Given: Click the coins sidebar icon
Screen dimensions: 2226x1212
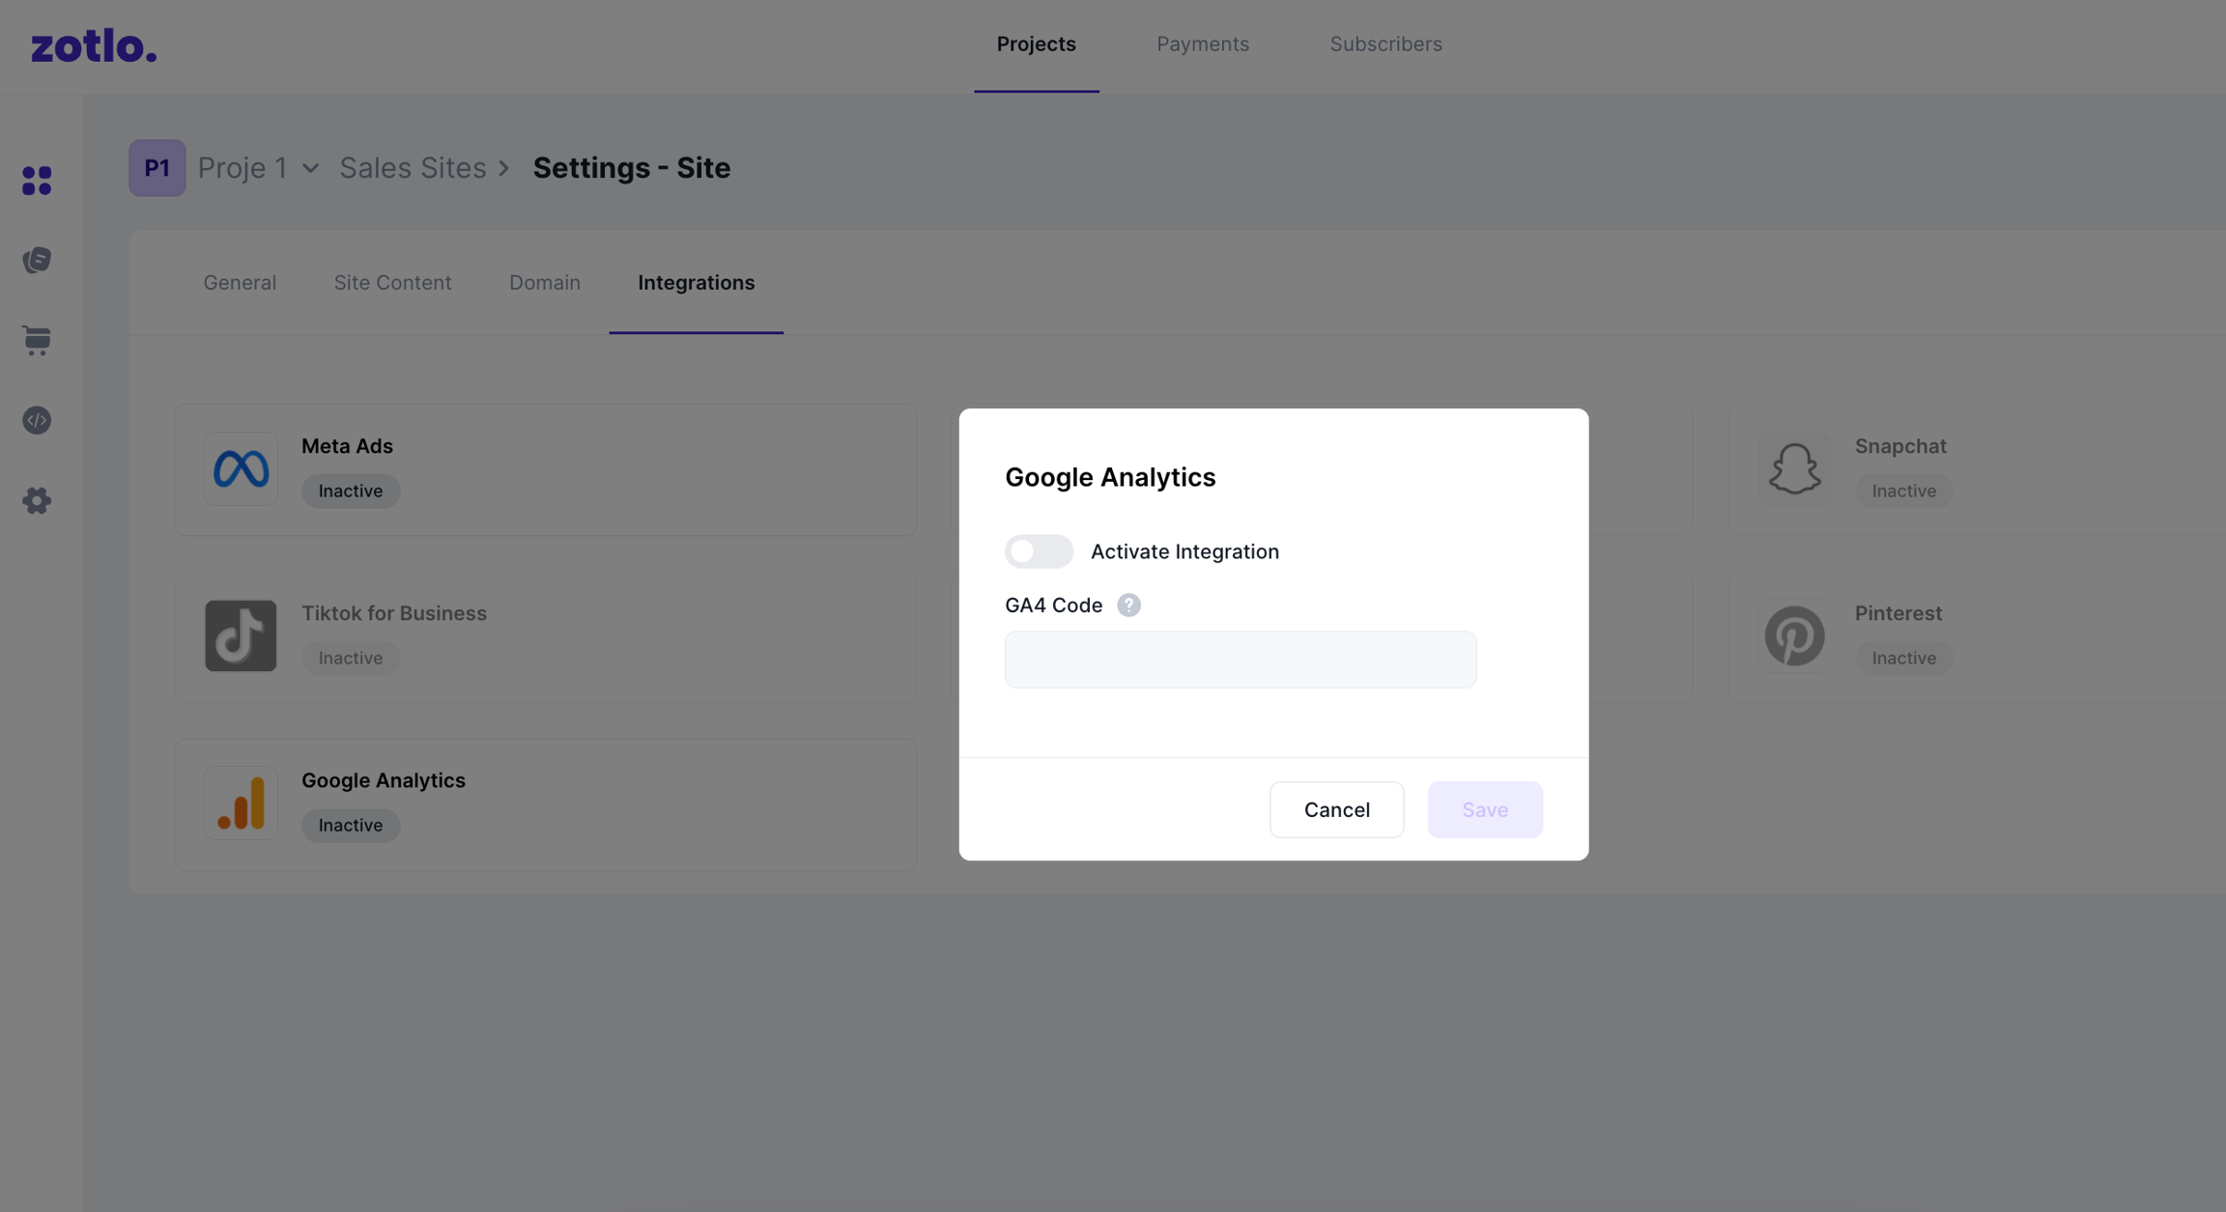Looking at the screenshot, I should pyautogui.click(x=37, y=260).
